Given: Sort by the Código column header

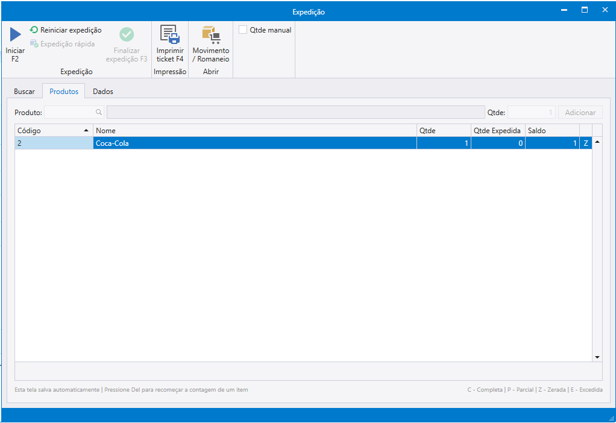Looking at the screenshot, I should click(54, 130).
